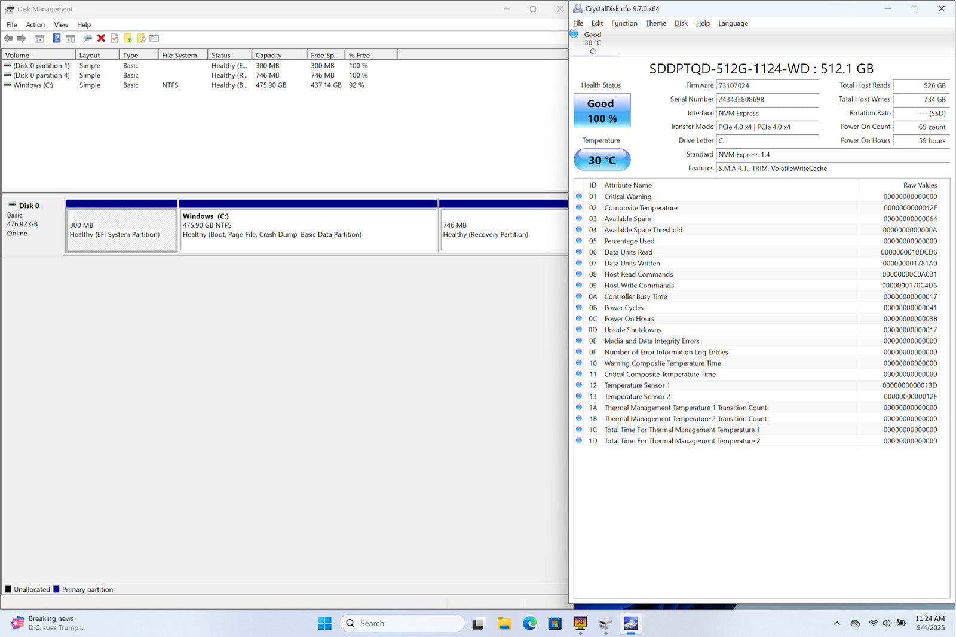Sort by the Capacity column header
The height and width of the screenshot is (637, 956).
[279, 55]
